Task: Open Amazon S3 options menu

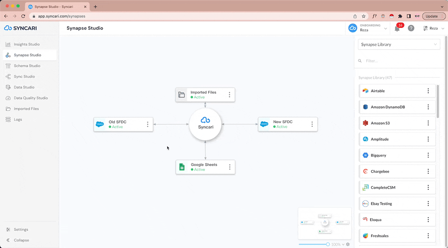Action: pyautogui.click(x=428, y=123)
